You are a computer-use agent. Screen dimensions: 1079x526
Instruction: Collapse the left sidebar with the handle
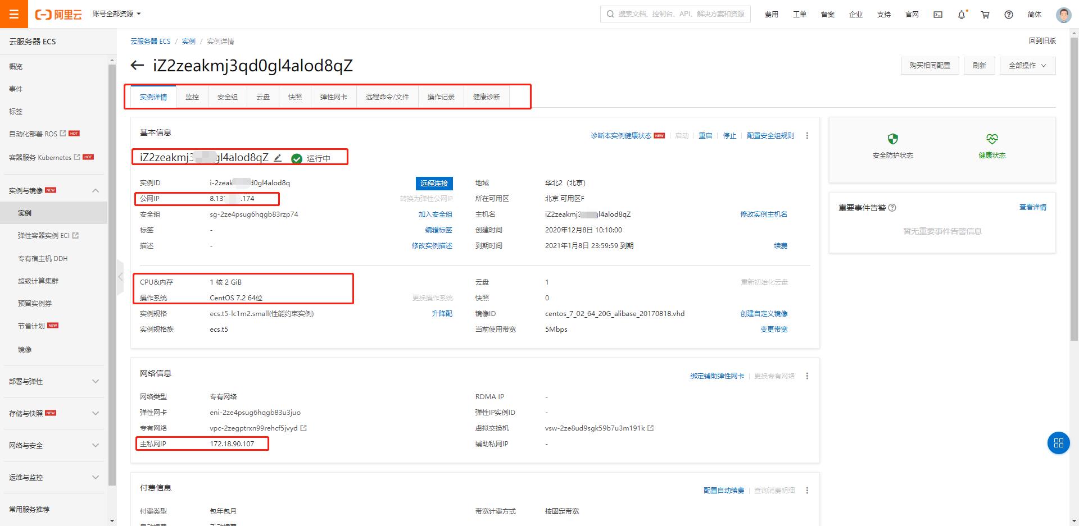tap(120, 277)
